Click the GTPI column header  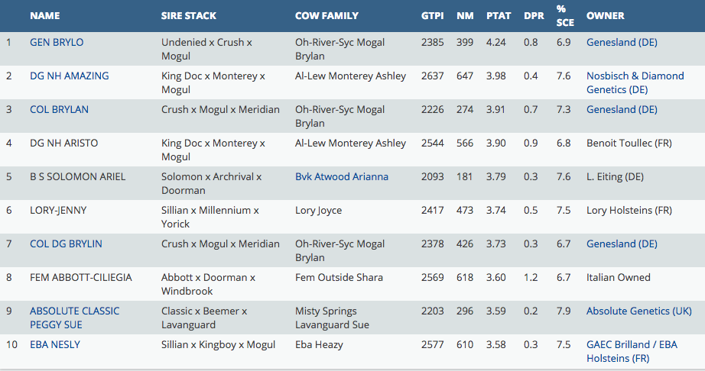[x=432, y=16]
